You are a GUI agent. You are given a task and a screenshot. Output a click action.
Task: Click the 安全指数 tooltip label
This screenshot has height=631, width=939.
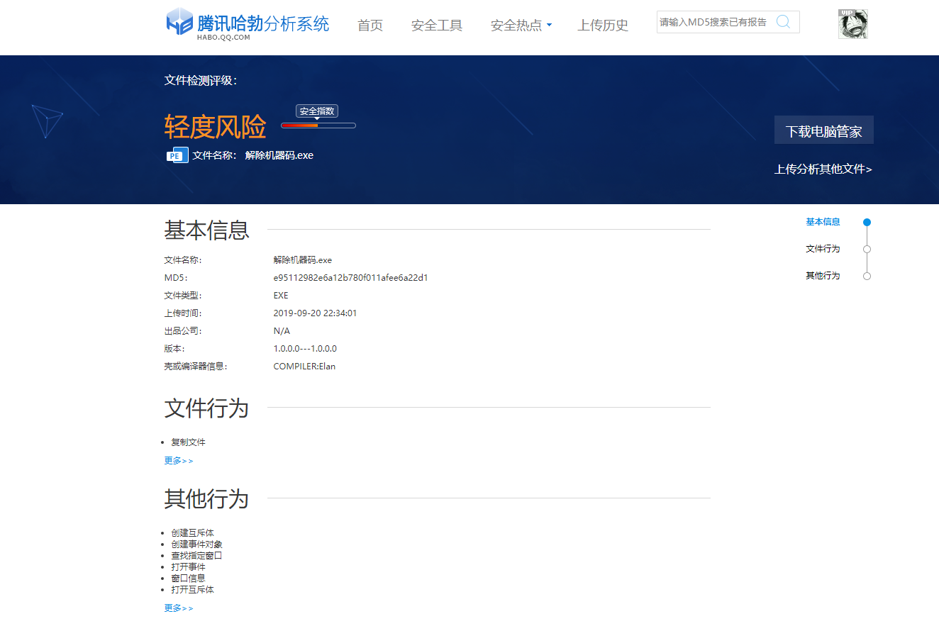(x=317, y=111)
